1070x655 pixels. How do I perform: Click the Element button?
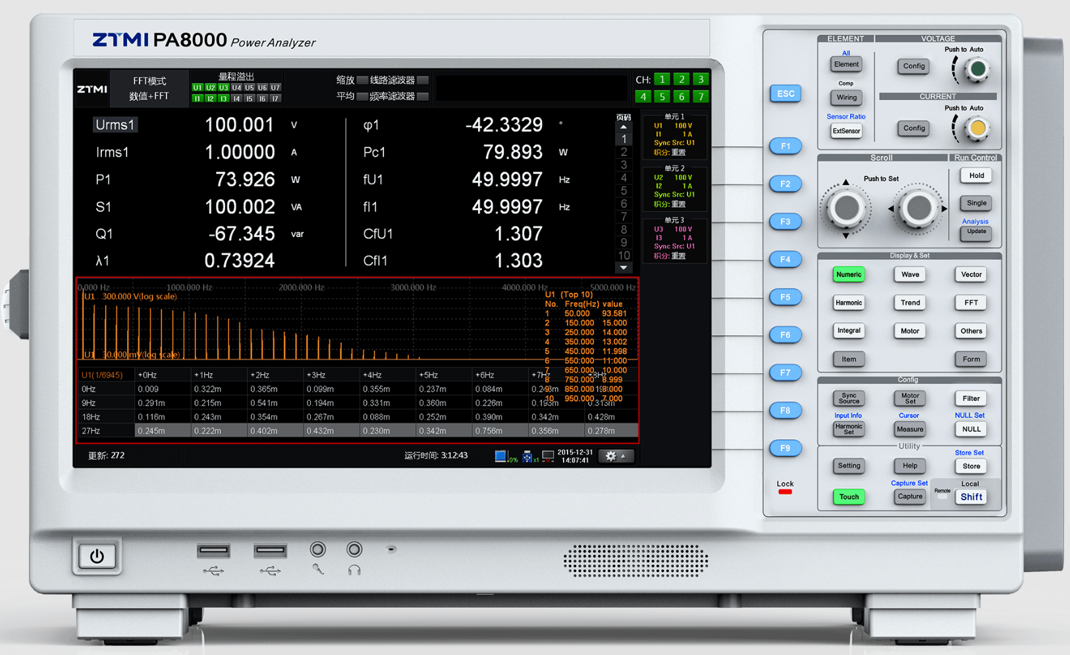click(x=846, y=65)
